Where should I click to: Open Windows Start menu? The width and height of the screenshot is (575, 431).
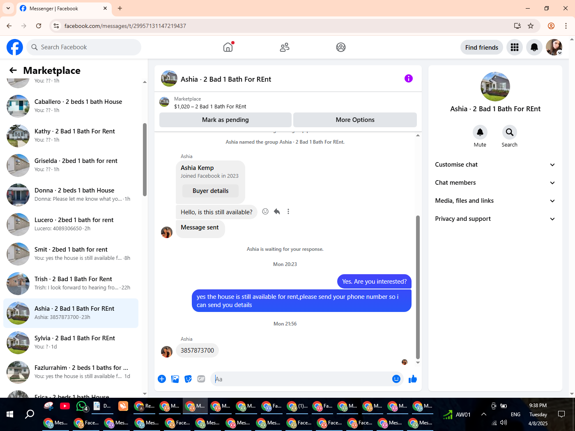tap(10, 414)
